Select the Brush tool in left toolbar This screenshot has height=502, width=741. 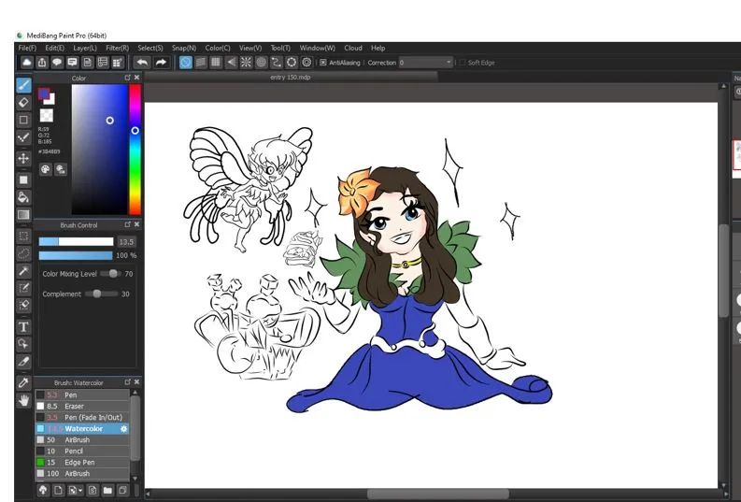[23, 85]
